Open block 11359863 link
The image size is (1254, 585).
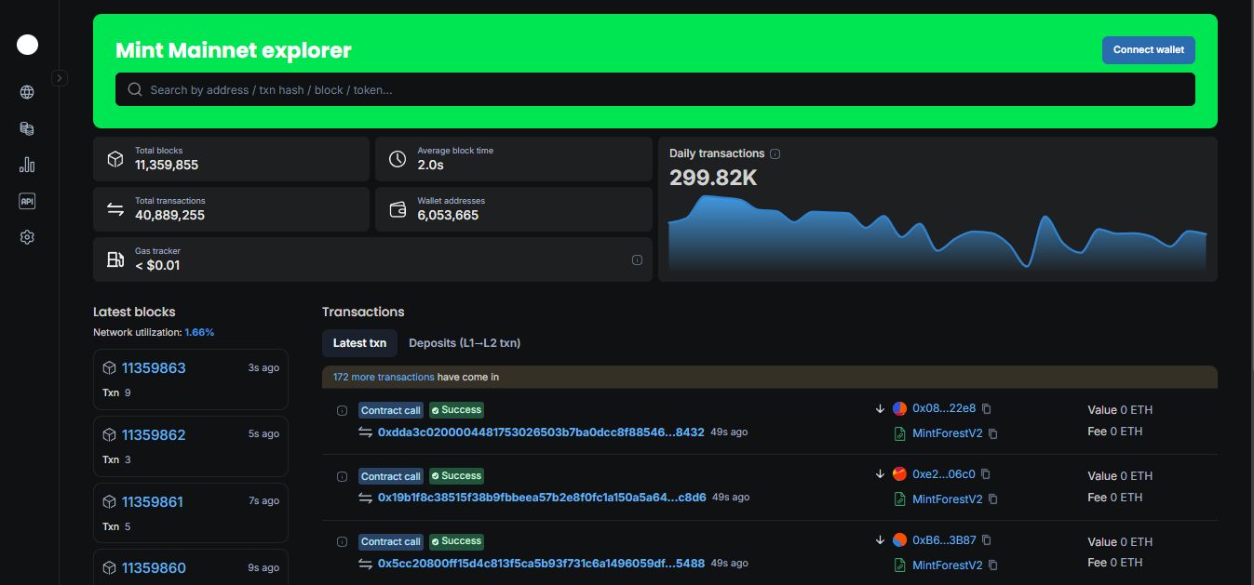154,368
